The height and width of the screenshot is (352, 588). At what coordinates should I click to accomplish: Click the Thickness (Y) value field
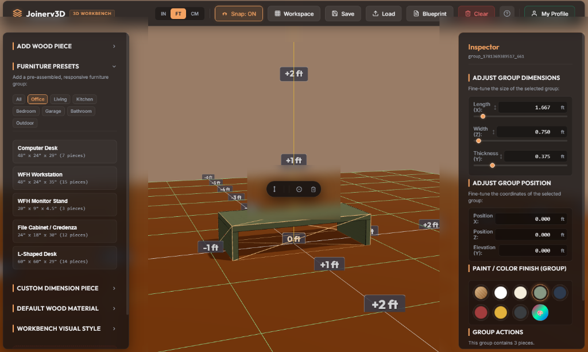[x=536, y=156]
